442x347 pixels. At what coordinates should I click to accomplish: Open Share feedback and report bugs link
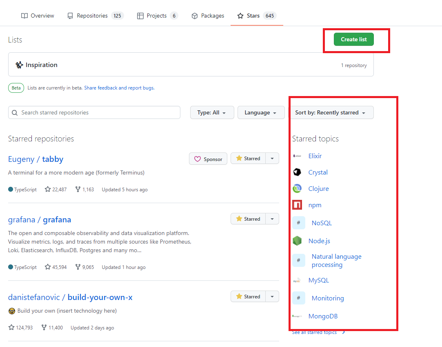[119, 88]
